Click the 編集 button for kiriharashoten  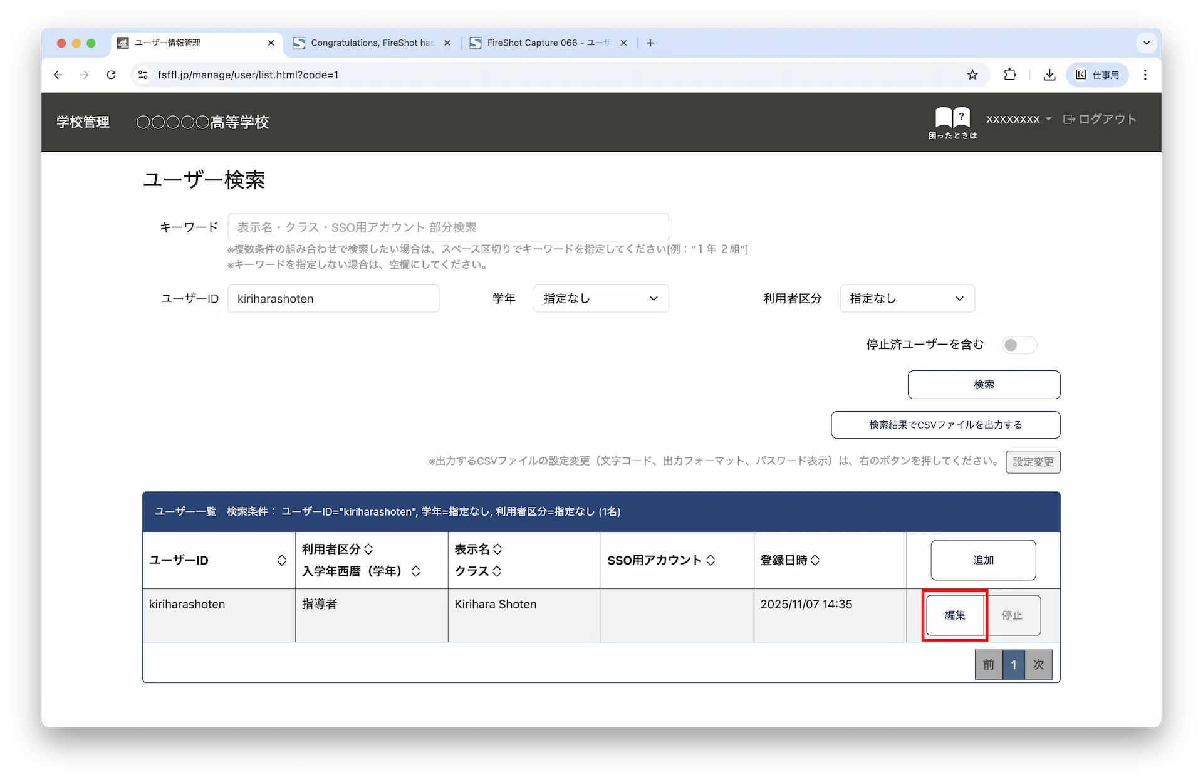click(955, 615)
